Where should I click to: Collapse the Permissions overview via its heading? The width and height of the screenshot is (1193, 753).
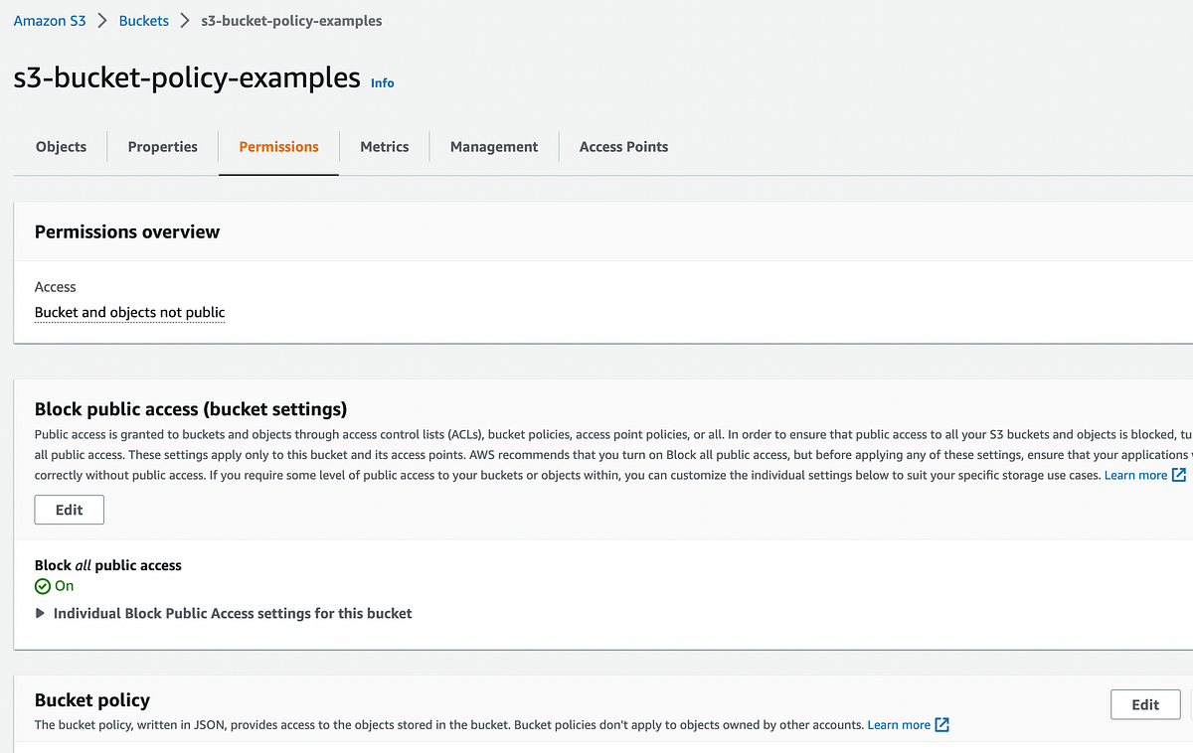click(126, 231)
